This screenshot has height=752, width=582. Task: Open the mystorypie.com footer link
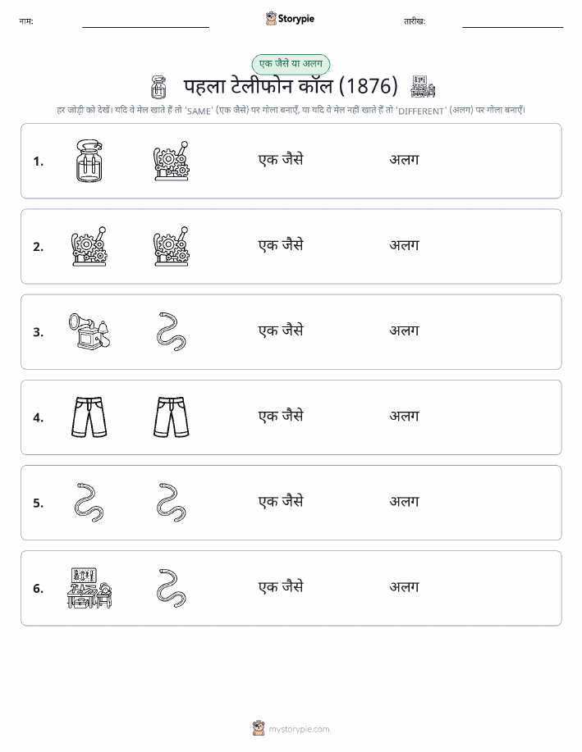pos(291,729)
